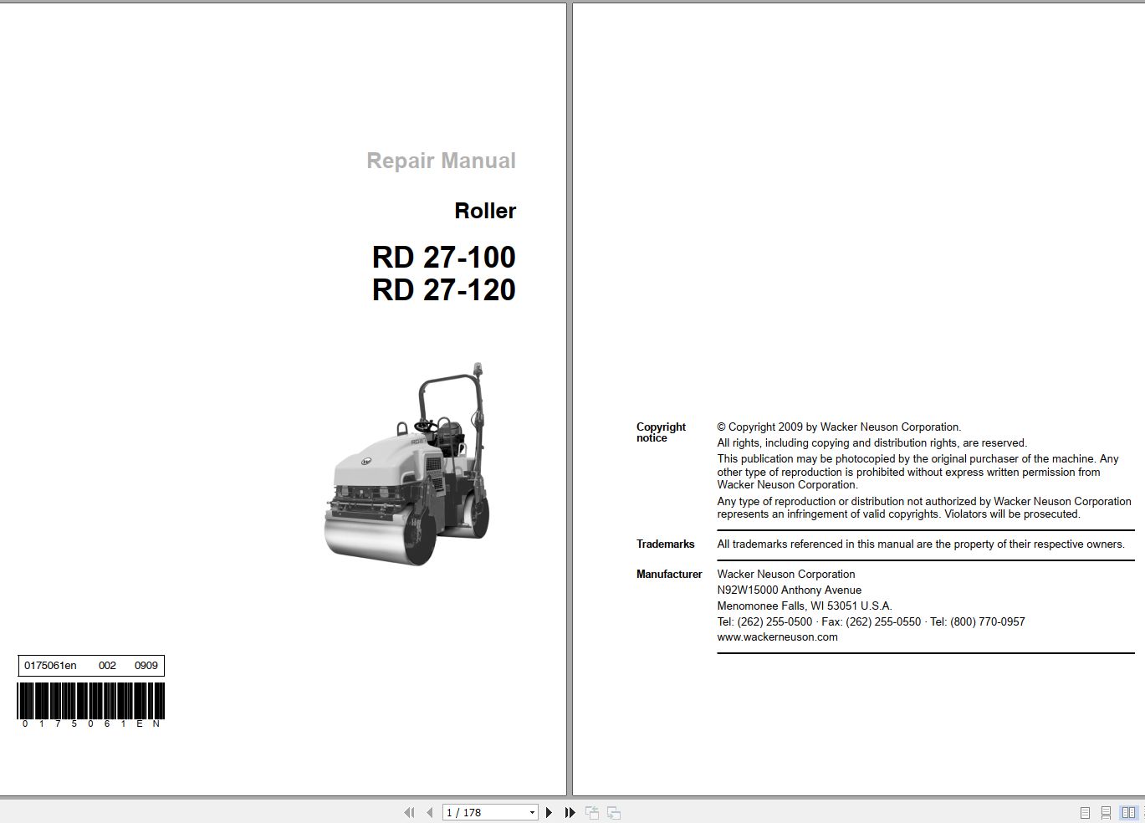Click the previous view button
The image size is (1145, 823).
click(x=592, y=812)
